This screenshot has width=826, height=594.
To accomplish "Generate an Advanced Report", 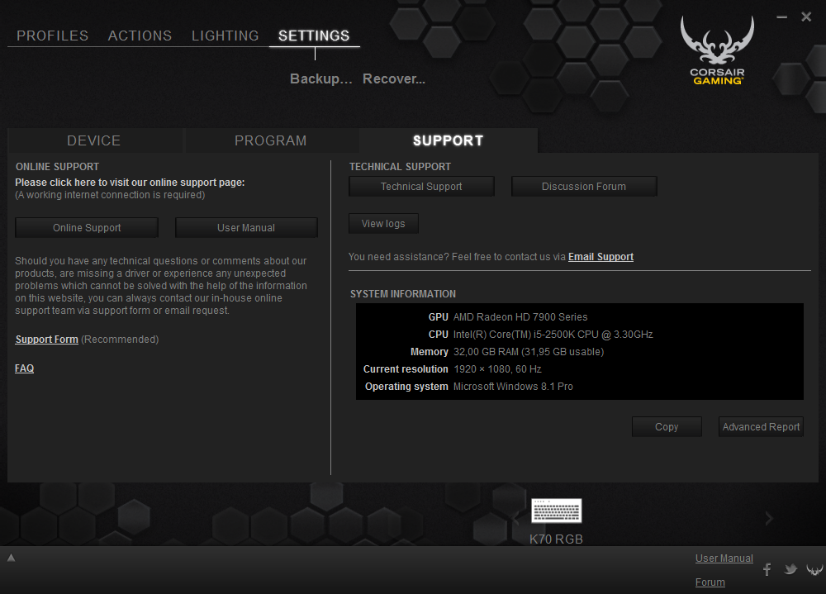I will [x=762, y=427].
